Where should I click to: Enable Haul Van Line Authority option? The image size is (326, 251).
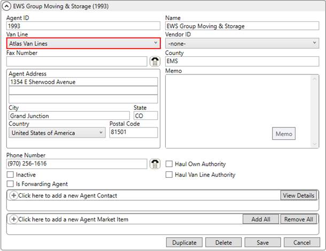point(169,175)
